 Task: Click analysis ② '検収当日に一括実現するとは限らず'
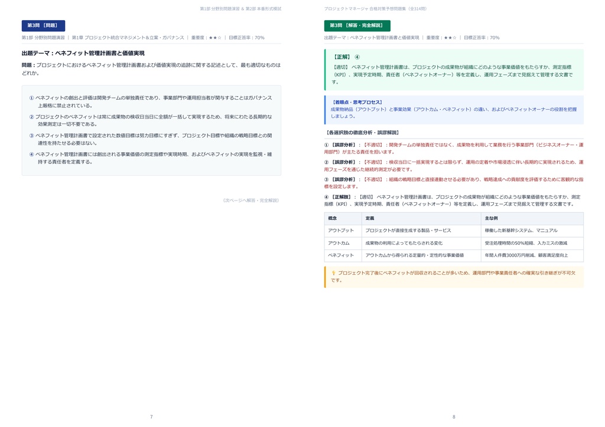click(x=454, y=166)
